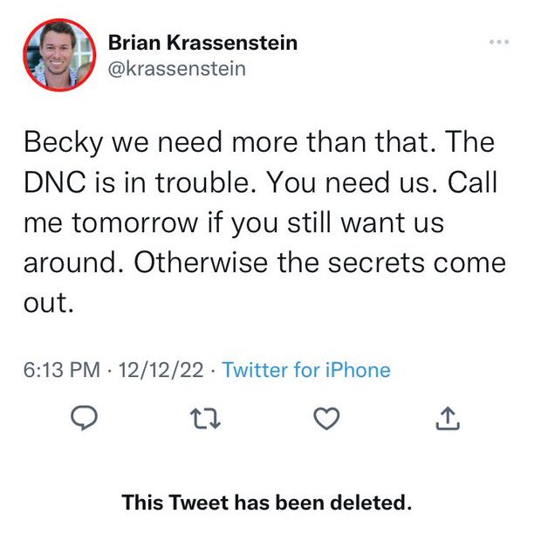The height and width of the screenshot is (534, 534).
Task: Click the final word "out." of the tweet
Action: 44,305
